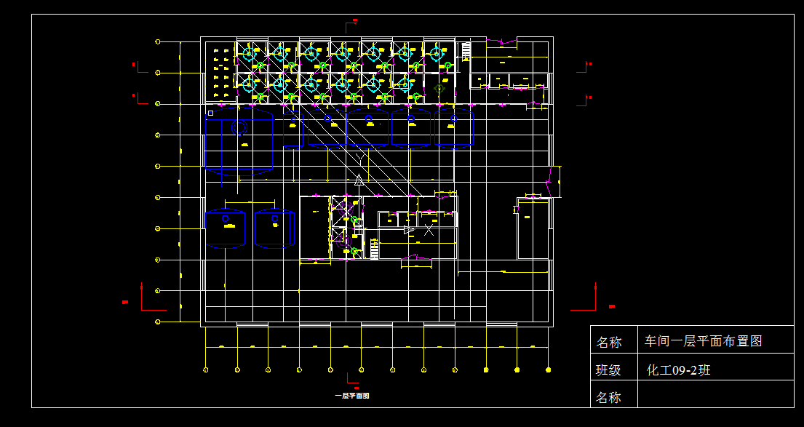Click the dark olive equipment symbol

pos(439,89)
